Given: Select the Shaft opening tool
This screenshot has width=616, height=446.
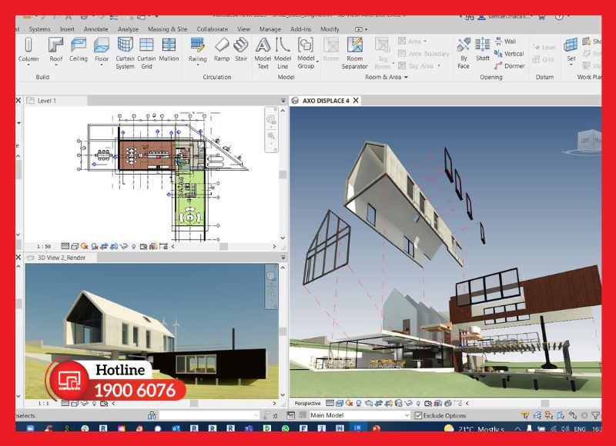Looking at the screenshot, I should coord(483,50).
